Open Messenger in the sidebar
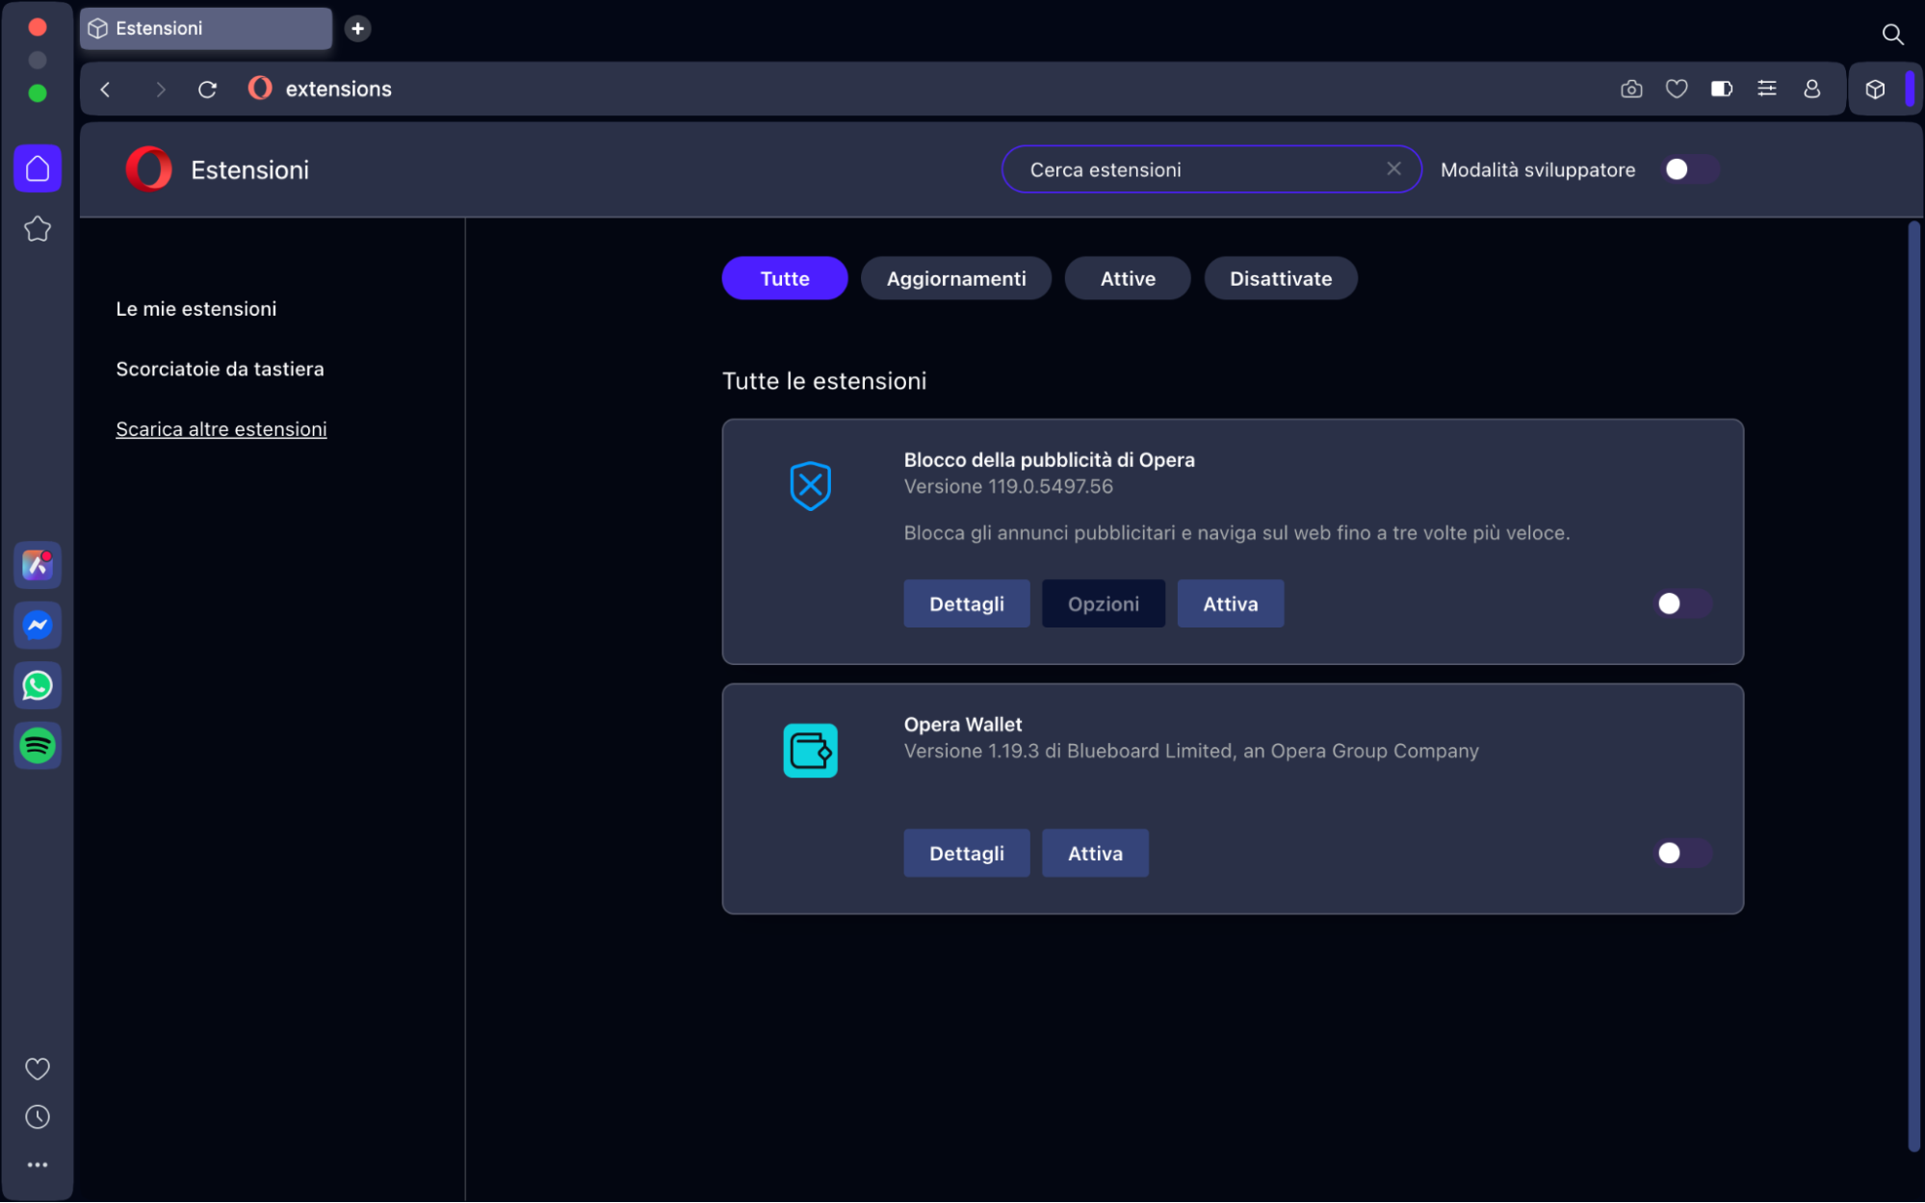 pos(38,626)
